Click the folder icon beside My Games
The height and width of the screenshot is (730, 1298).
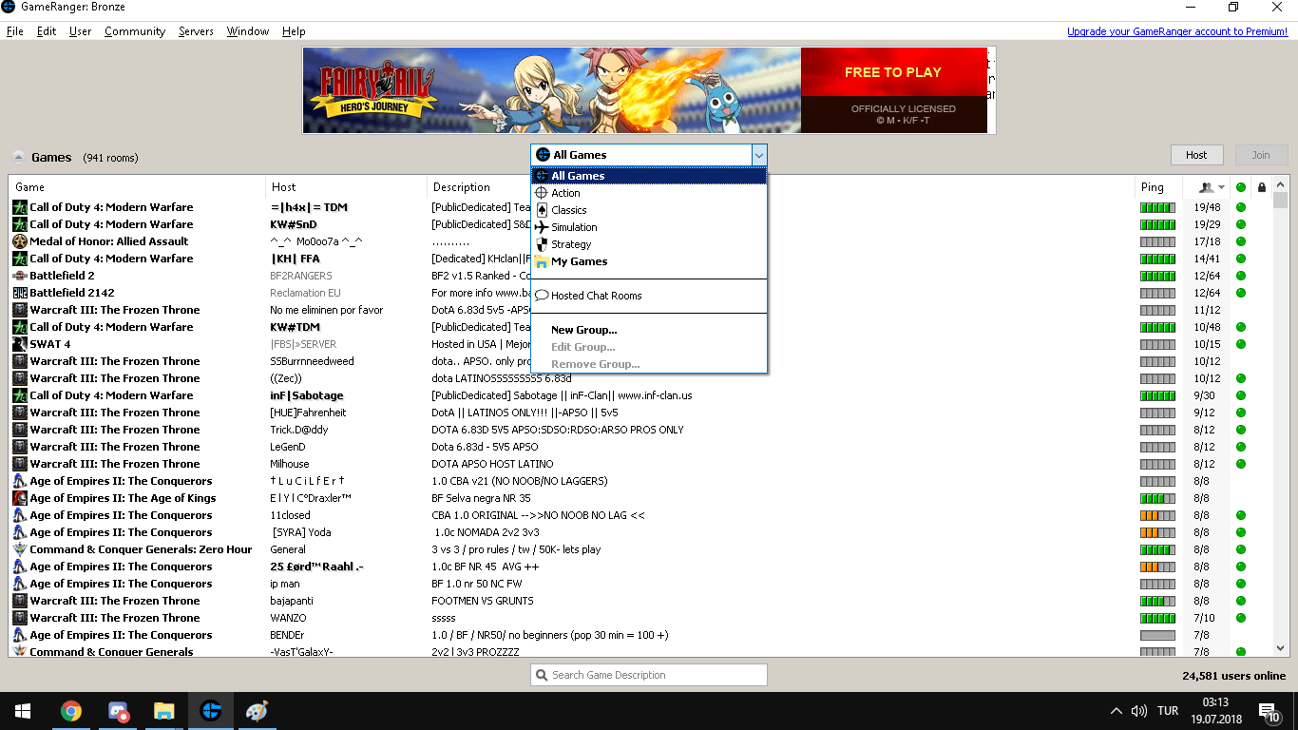(x=542, y=261)
